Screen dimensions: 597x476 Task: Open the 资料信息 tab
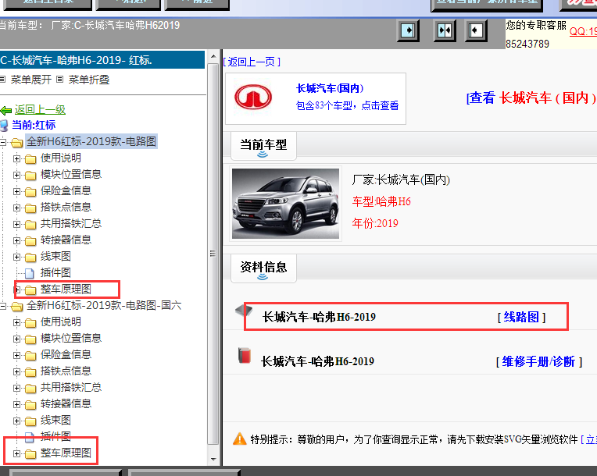click(x=263, y=268)
